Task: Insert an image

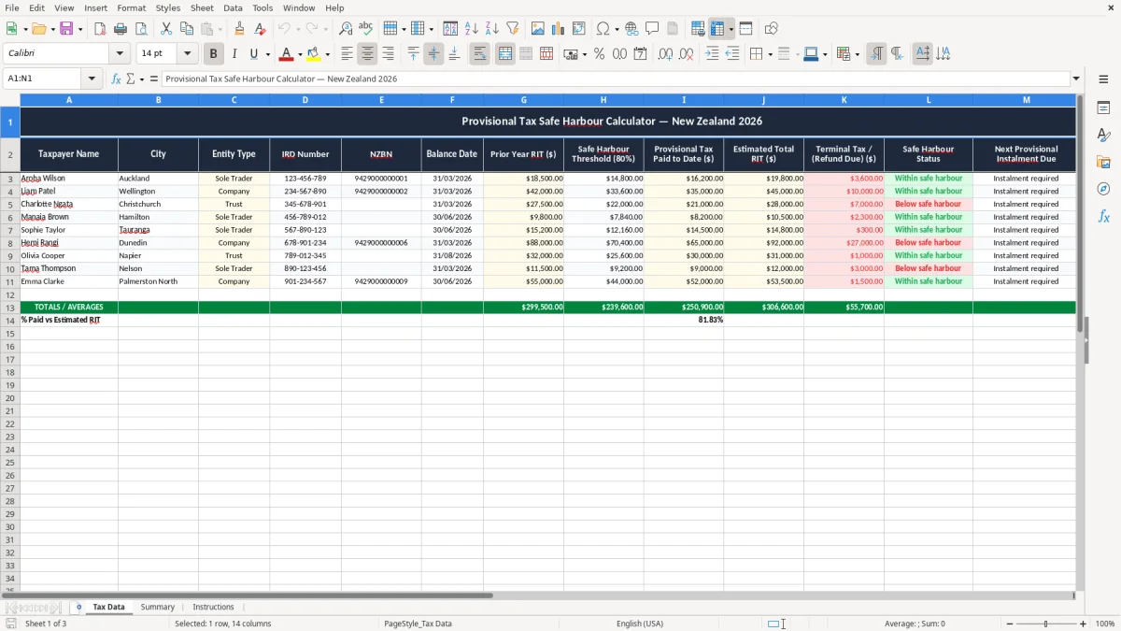Action: (538, 29)
